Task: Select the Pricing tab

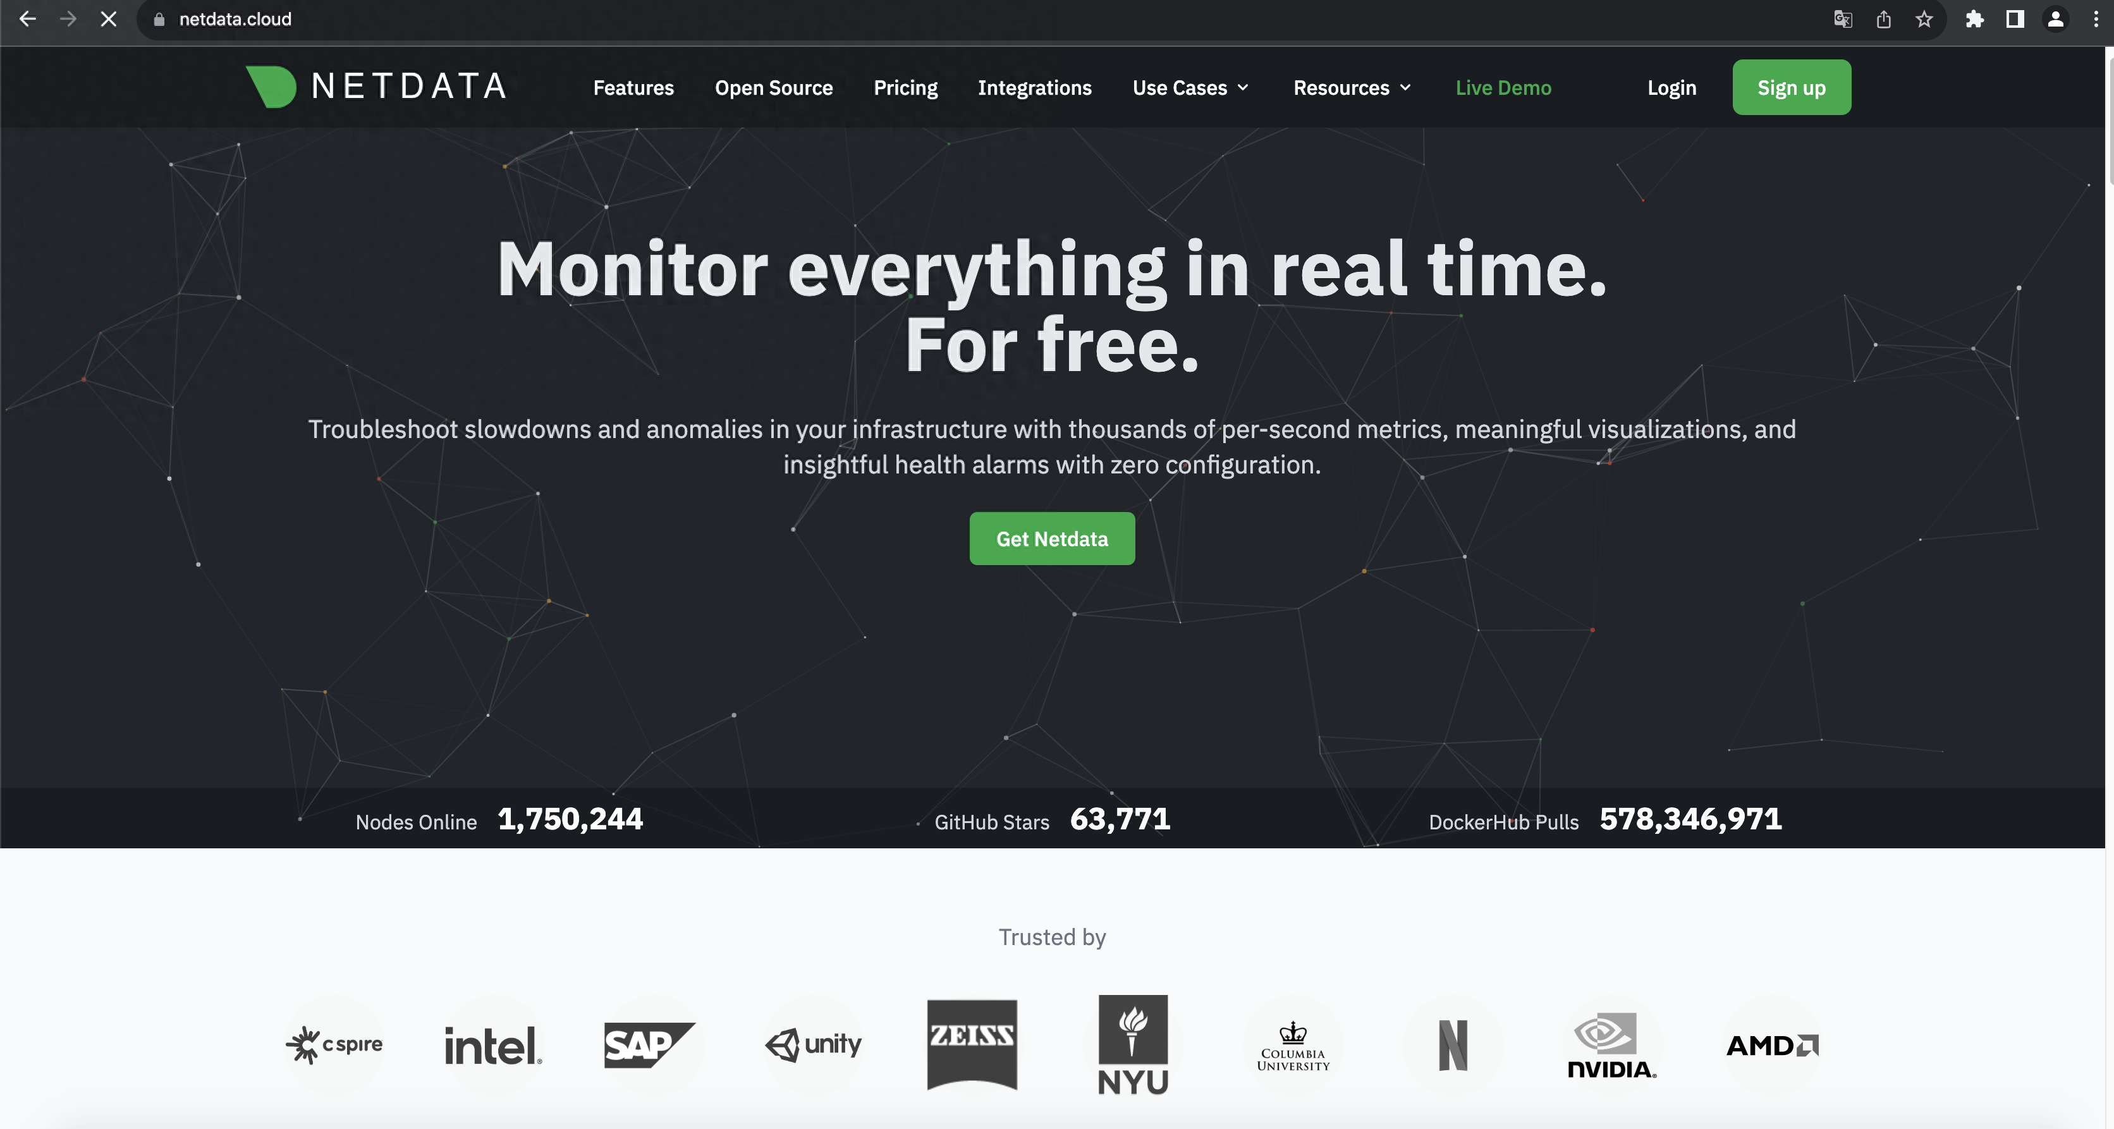Action: [x=905, y=87]
